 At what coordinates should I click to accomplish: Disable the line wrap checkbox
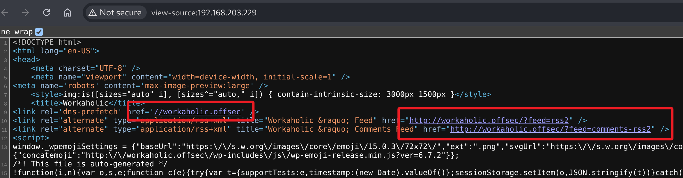pyautogui.click(x=39, y=32)
